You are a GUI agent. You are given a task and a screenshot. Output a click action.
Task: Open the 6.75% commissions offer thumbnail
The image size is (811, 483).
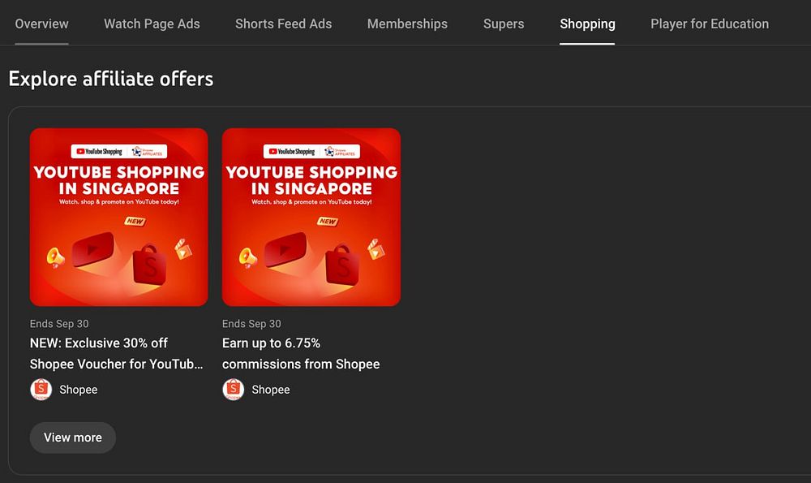pyautogui.click(x=311, y=217)
